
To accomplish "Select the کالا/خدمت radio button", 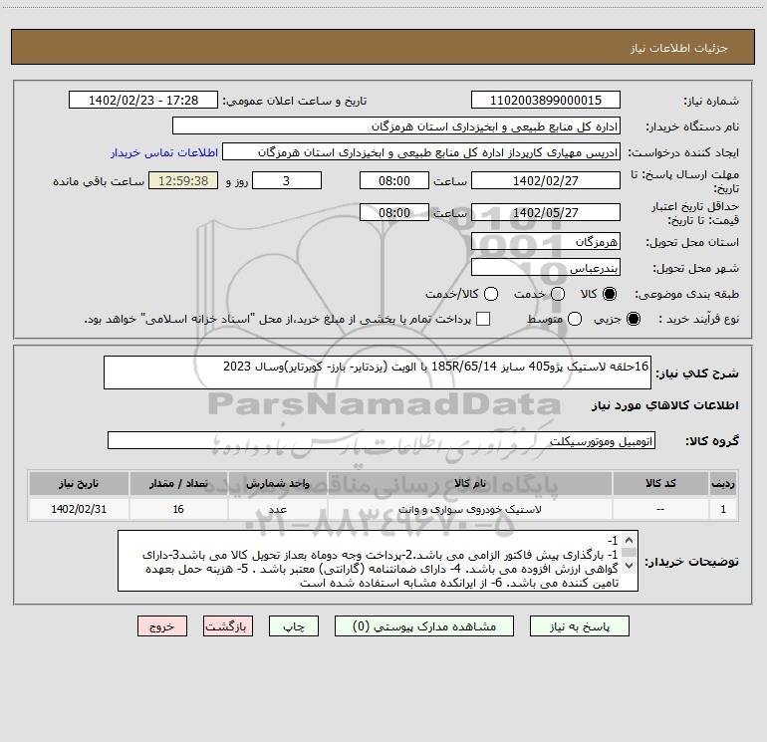I will [x=491, y=294].
